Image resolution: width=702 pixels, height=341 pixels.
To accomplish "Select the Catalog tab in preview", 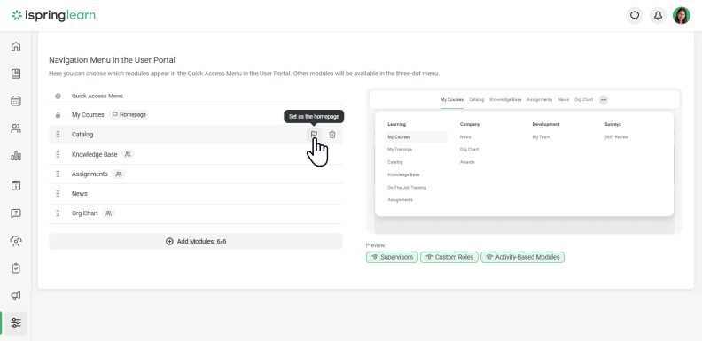I will point(476,100).
